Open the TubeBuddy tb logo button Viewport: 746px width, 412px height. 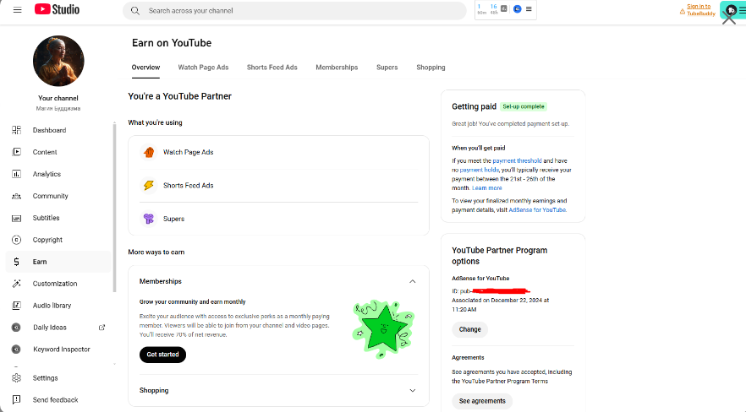(732, 10)
